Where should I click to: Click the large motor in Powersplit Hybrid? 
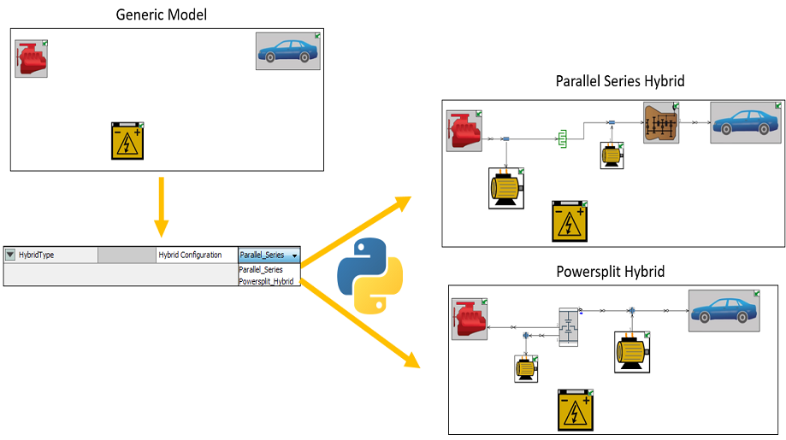632,352
